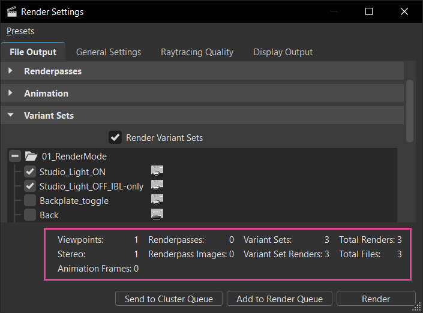Click the 01_RenderMode folder icon
Screen dimensions: 423x313
pos(31,156)
